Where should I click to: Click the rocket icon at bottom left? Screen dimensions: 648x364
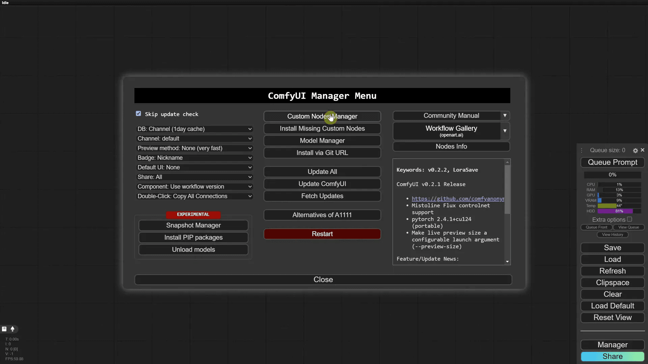coord(12,329)
